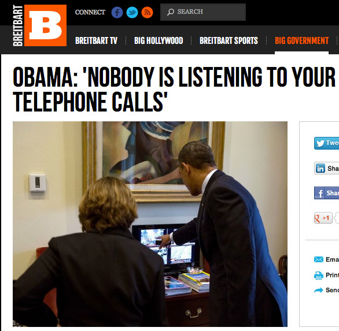339x331 pixels.
Task: Open the RSS feed icon
Action: [x=148, y=12]
